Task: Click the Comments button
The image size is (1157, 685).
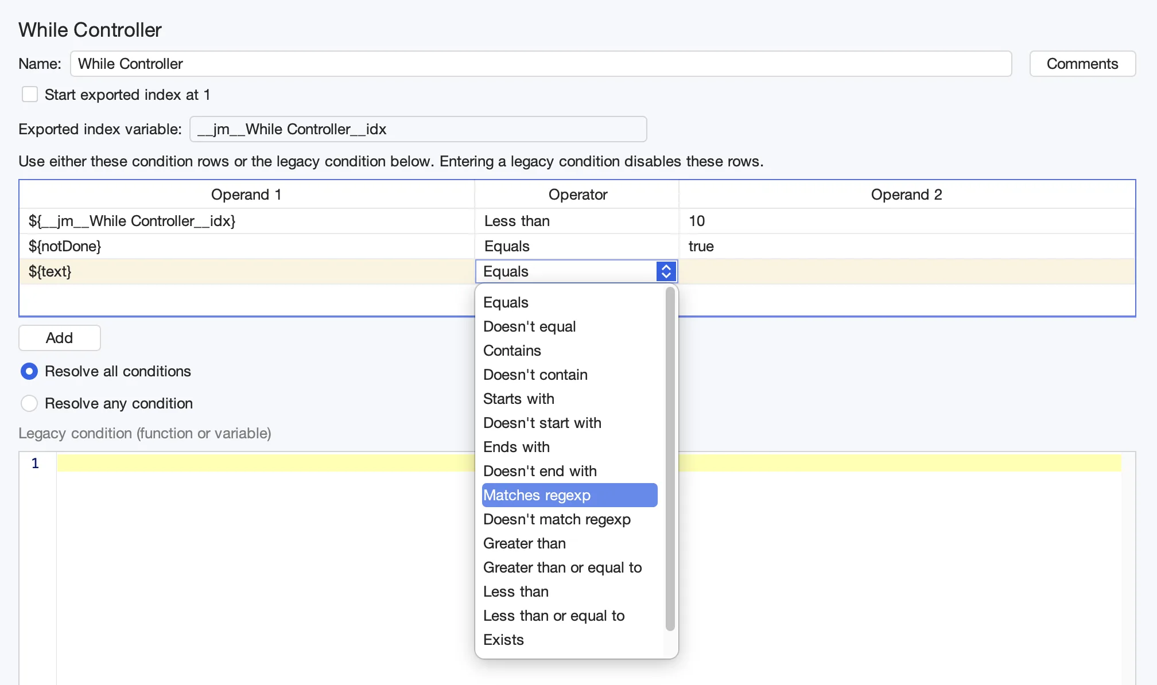Action: click(1082, 64)
